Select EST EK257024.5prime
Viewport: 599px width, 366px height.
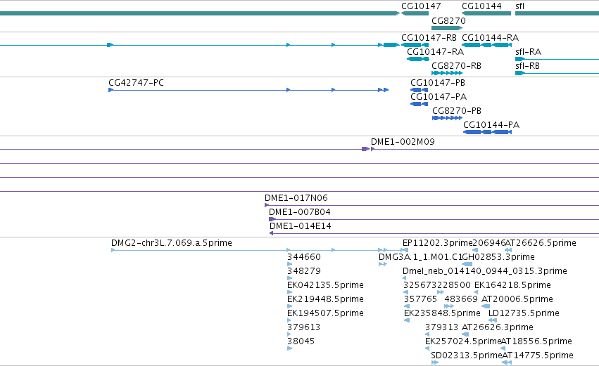(x=463, y=342)
